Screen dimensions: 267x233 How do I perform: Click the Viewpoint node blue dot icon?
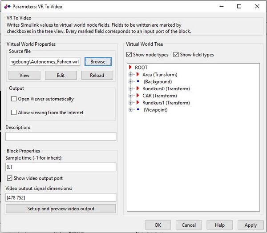coord(138,110)
